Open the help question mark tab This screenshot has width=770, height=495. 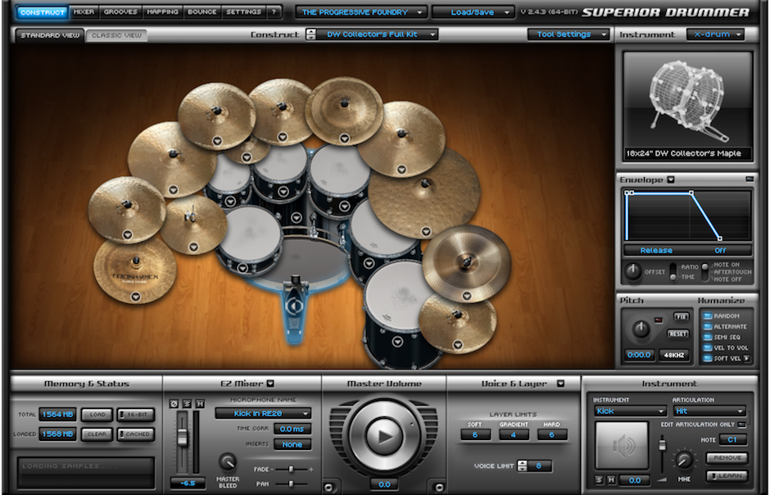[x=274, y=11]
